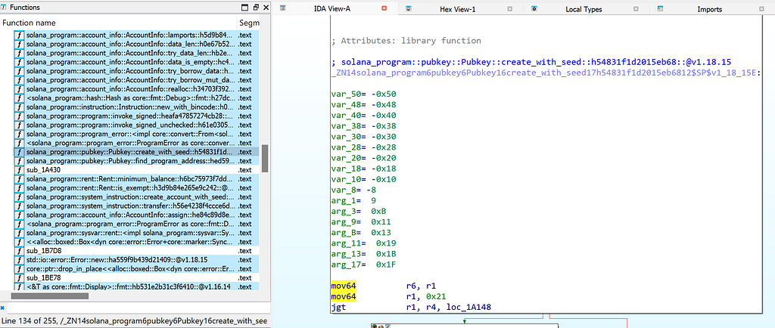
Task: Click '; Attributes: library function' comment
Action: point(406,41)
